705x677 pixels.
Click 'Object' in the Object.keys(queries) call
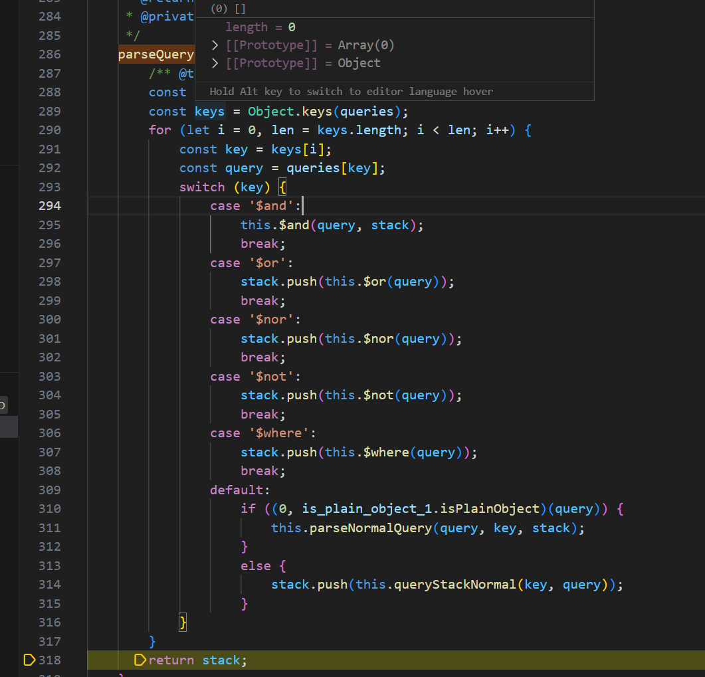(271, 112)
